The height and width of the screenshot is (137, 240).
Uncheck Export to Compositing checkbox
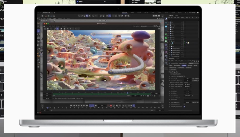(184, 107)
